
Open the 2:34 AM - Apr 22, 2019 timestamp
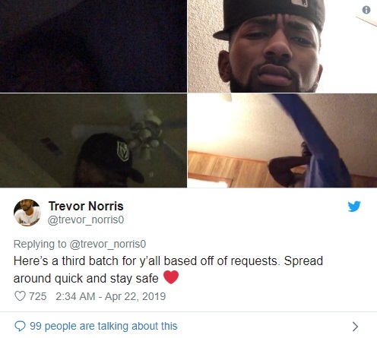click(111, 296)
